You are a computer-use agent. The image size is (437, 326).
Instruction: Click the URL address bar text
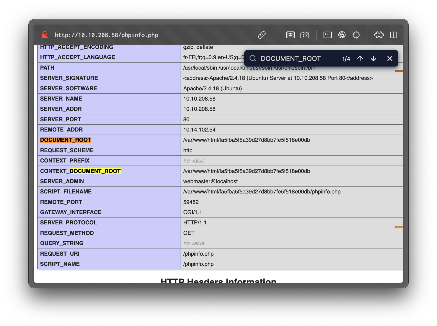tap(106, 35)
